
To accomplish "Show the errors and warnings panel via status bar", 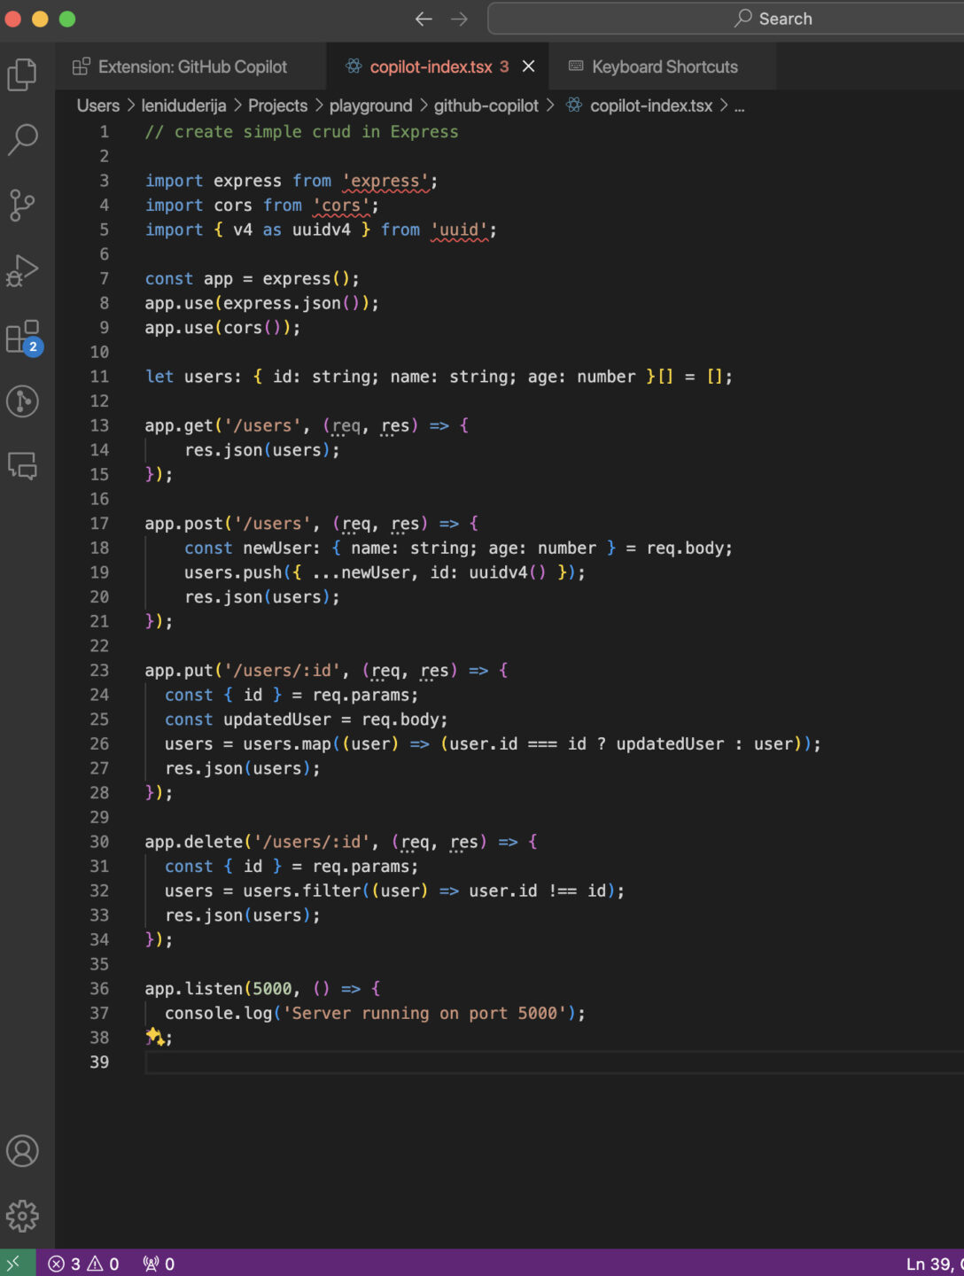I will click(x=84, y=1263).
